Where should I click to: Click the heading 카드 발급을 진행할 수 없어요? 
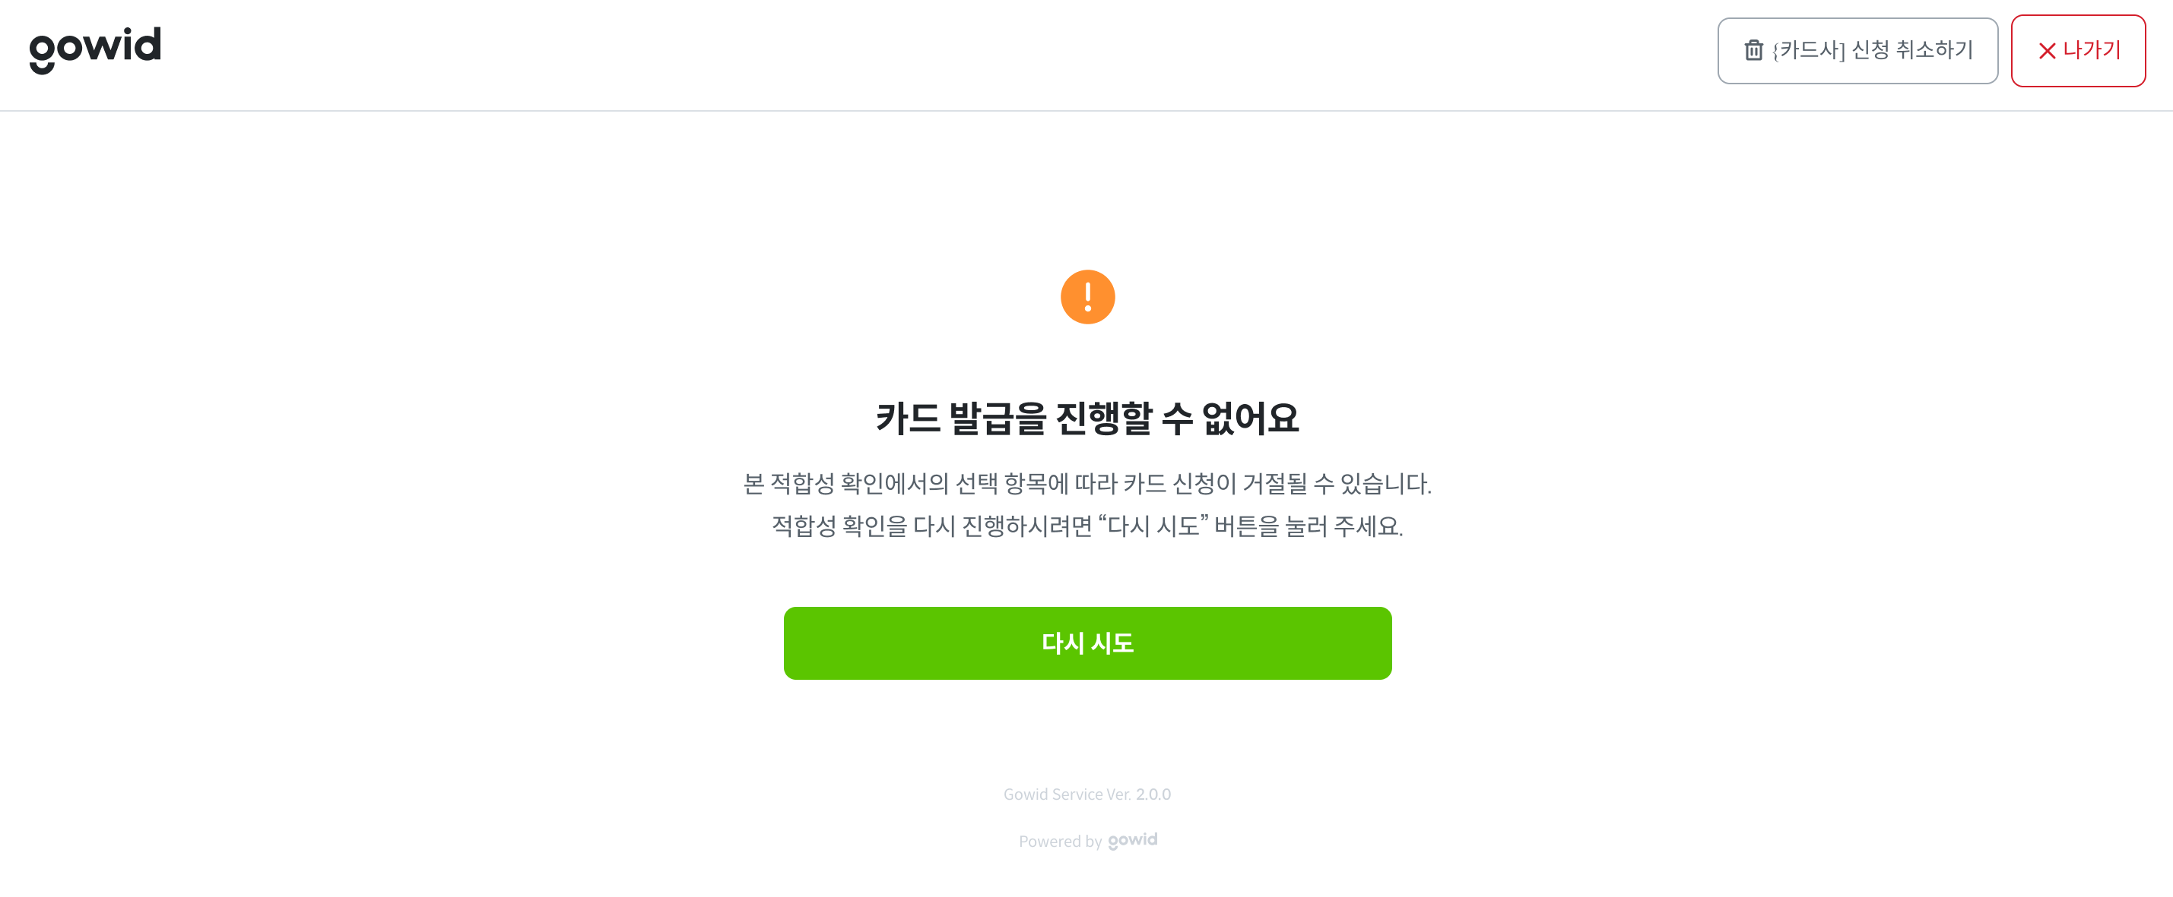click(1087, 418)
